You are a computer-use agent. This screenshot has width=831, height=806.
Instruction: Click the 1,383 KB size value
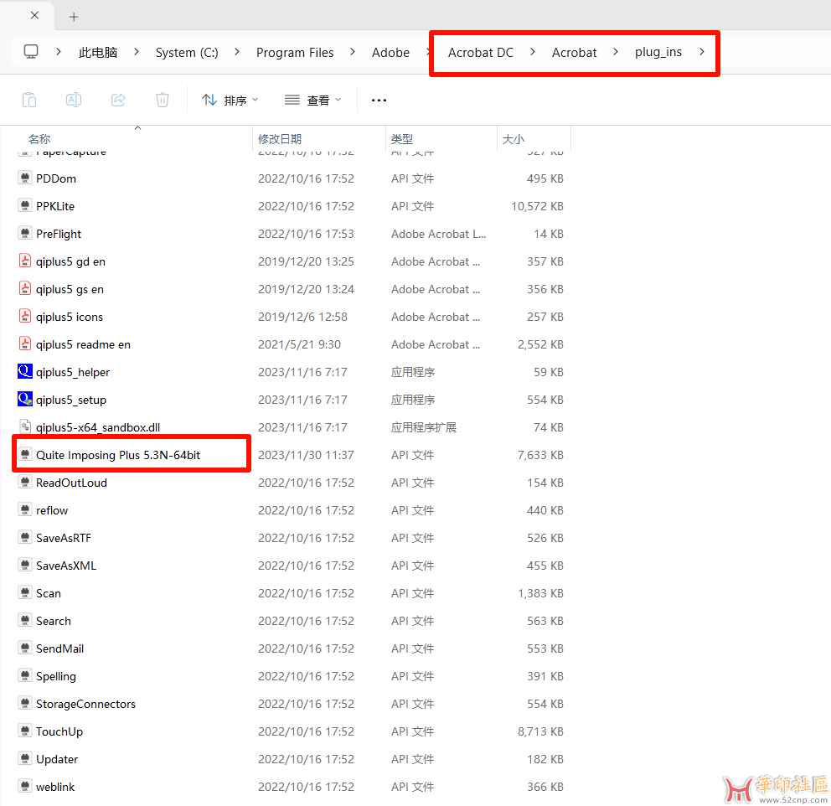(540, 593)
